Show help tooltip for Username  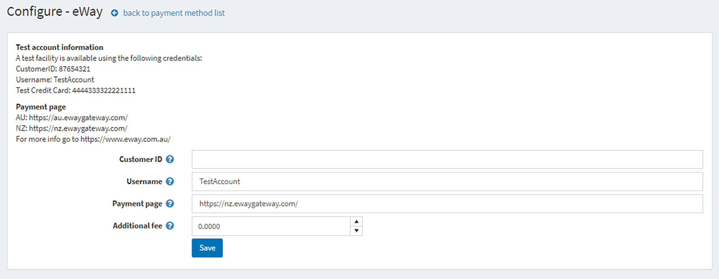pos(170,181)
